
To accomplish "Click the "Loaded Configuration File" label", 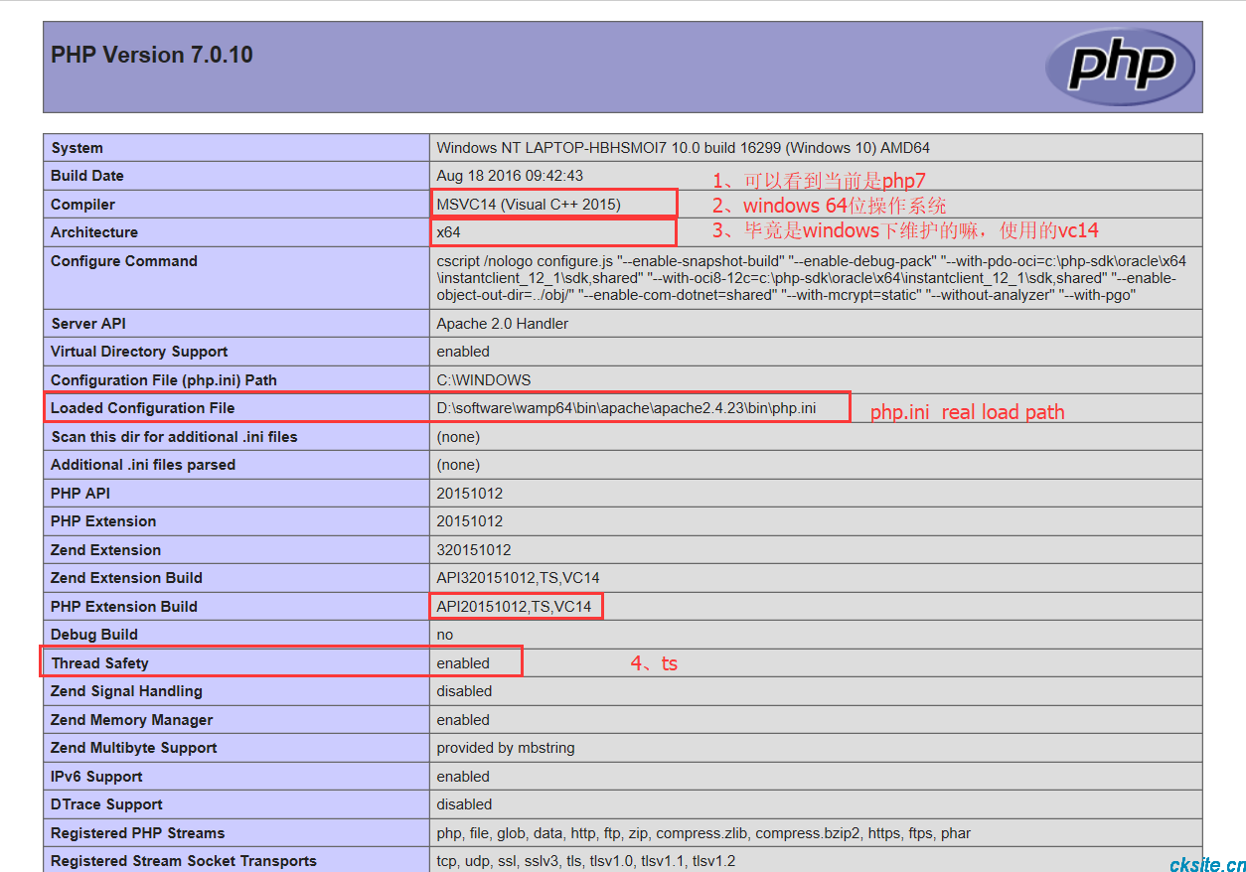I will coord(143,408).
